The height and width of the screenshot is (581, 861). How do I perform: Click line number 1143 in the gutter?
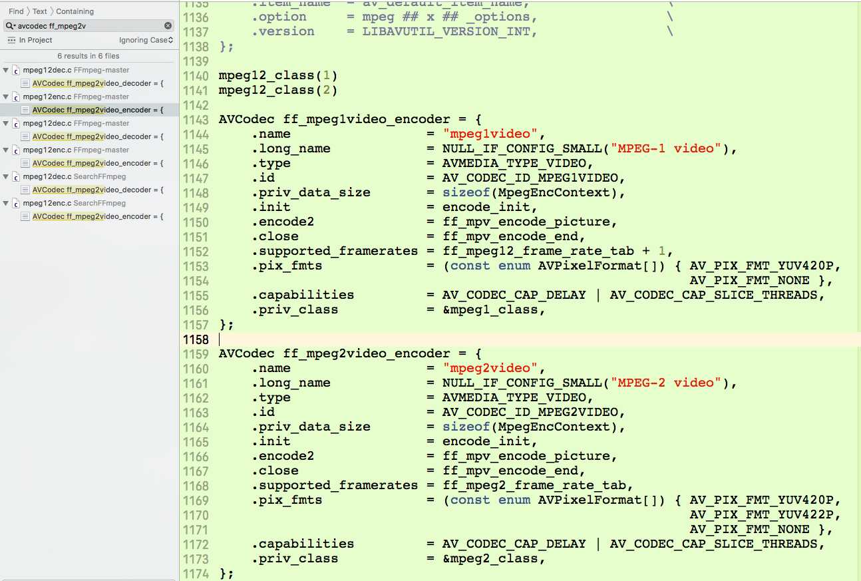click(195, 120)
